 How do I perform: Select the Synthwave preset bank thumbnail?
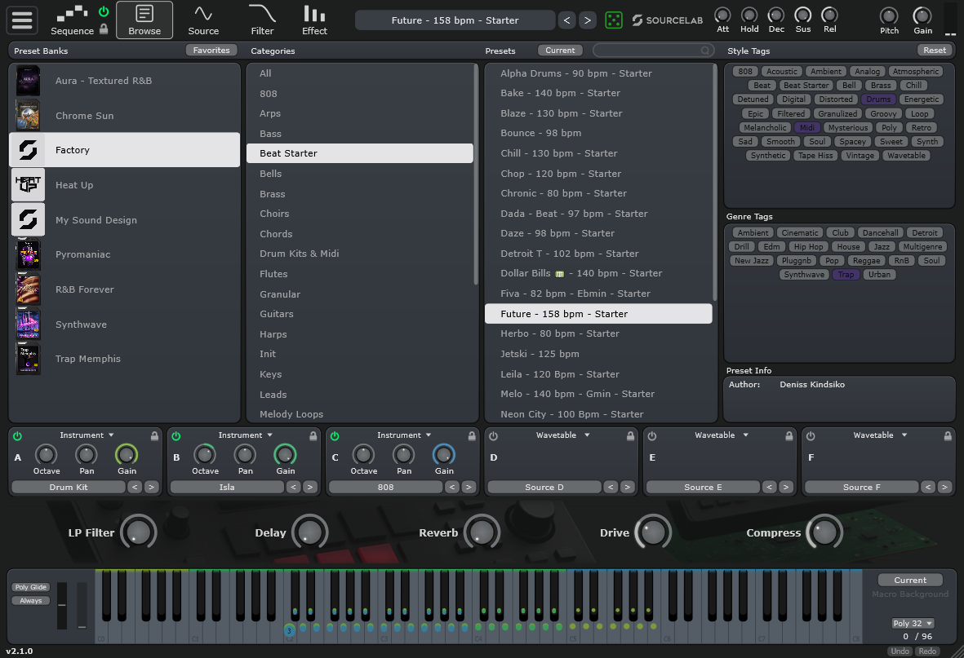coord(28,324)
